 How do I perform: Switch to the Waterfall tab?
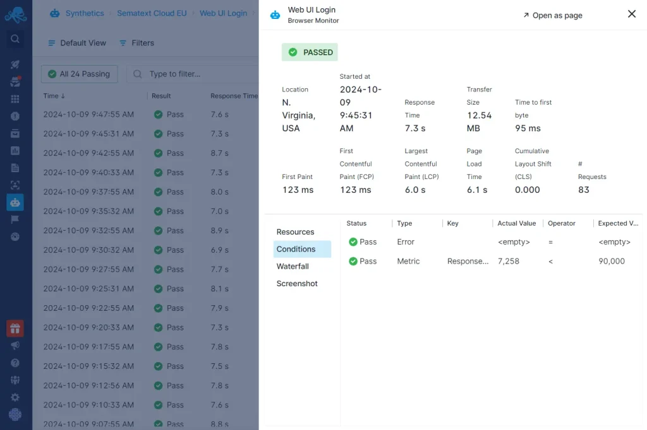pos(293,267)
